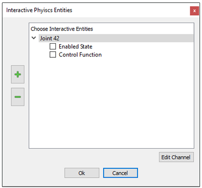
Task: Confirm with the Ok button
Action: [x=82, y=173]
